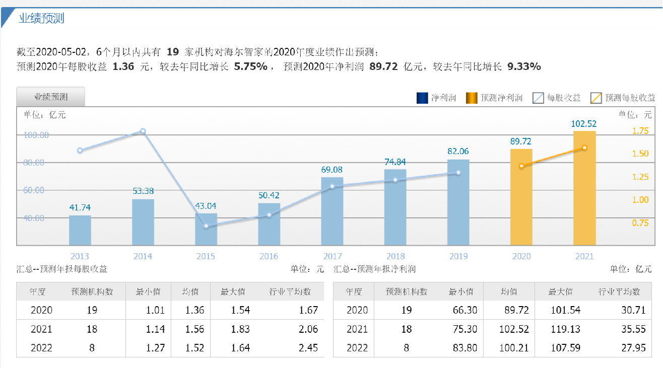Click the 2018 bar labeled 74.84

tap(395, 207)
